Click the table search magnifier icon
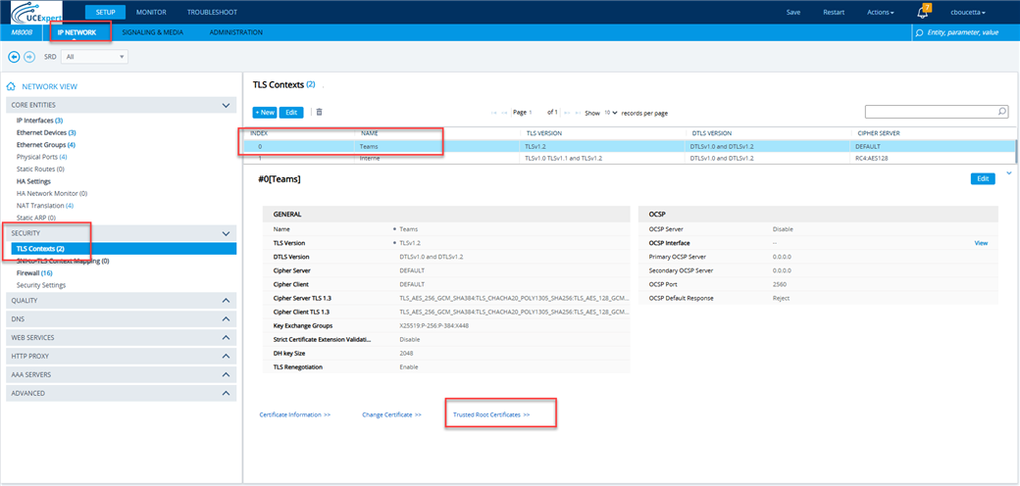The image size is (1020, 486). pos(1001,113)
